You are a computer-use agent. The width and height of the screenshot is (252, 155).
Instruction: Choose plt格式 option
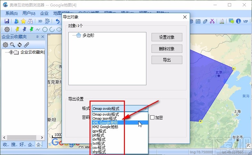click(120, 135)
